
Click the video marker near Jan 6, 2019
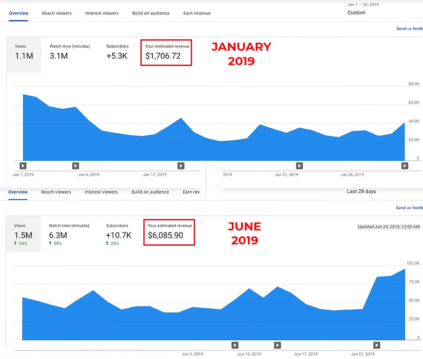tap(75, 166)
